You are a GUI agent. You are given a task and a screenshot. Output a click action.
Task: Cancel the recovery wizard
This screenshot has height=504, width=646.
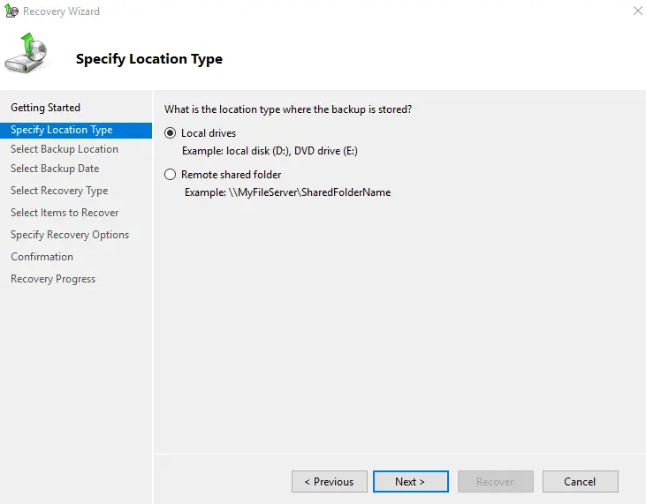coord(580,482)
